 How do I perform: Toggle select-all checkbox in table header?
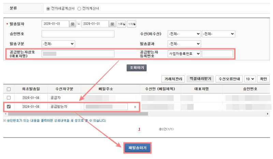(x=9, y=89)
